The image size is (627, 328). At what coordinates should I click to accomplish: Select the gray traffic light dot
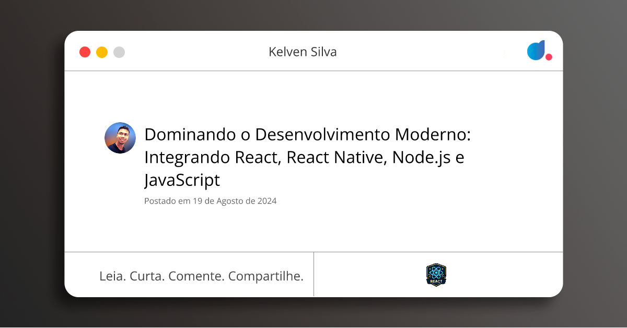click(119, 52)
